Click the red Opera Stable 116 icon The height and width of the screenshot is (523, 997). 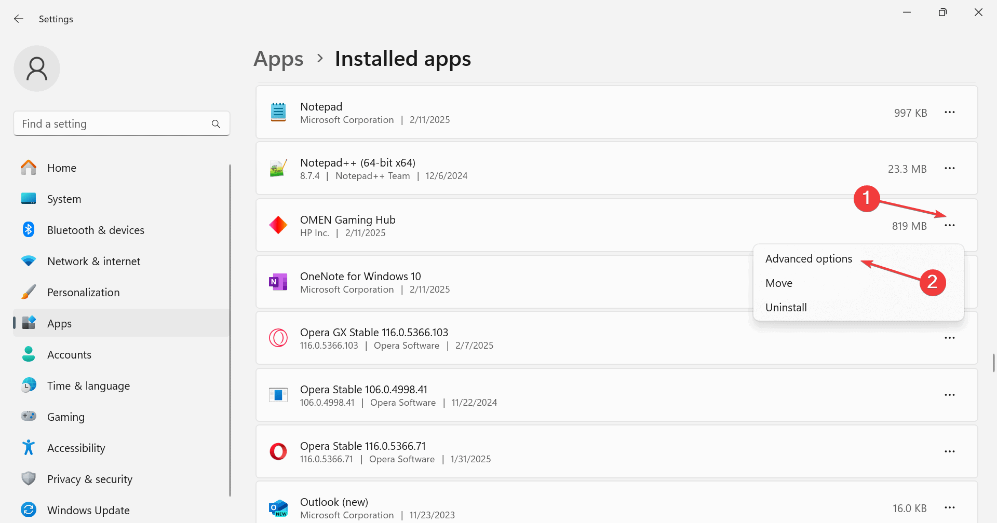[x=278, y=451]
